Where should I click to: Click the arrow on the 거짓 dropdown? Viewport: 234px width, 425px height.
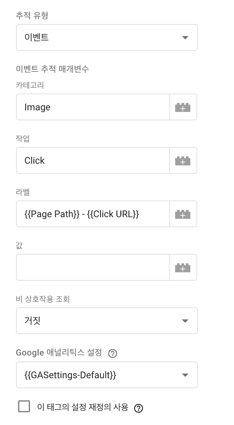tap(185, 321)
